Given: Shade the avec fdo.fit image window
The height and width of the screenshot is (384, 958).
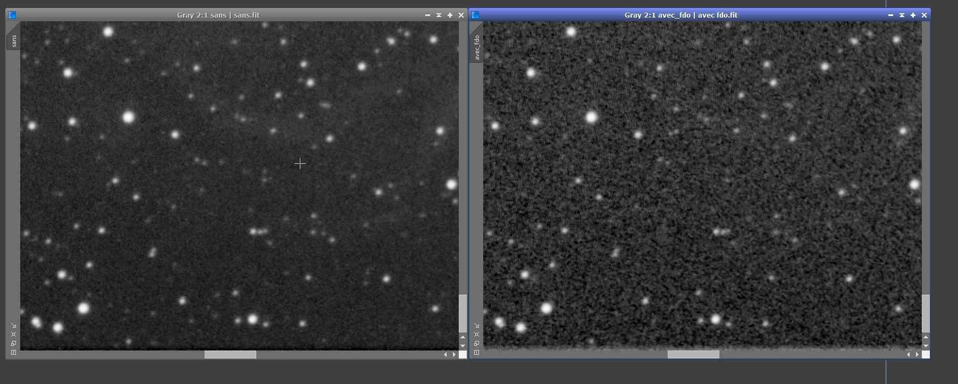Looking at the screenshot, I should [902, 15].
